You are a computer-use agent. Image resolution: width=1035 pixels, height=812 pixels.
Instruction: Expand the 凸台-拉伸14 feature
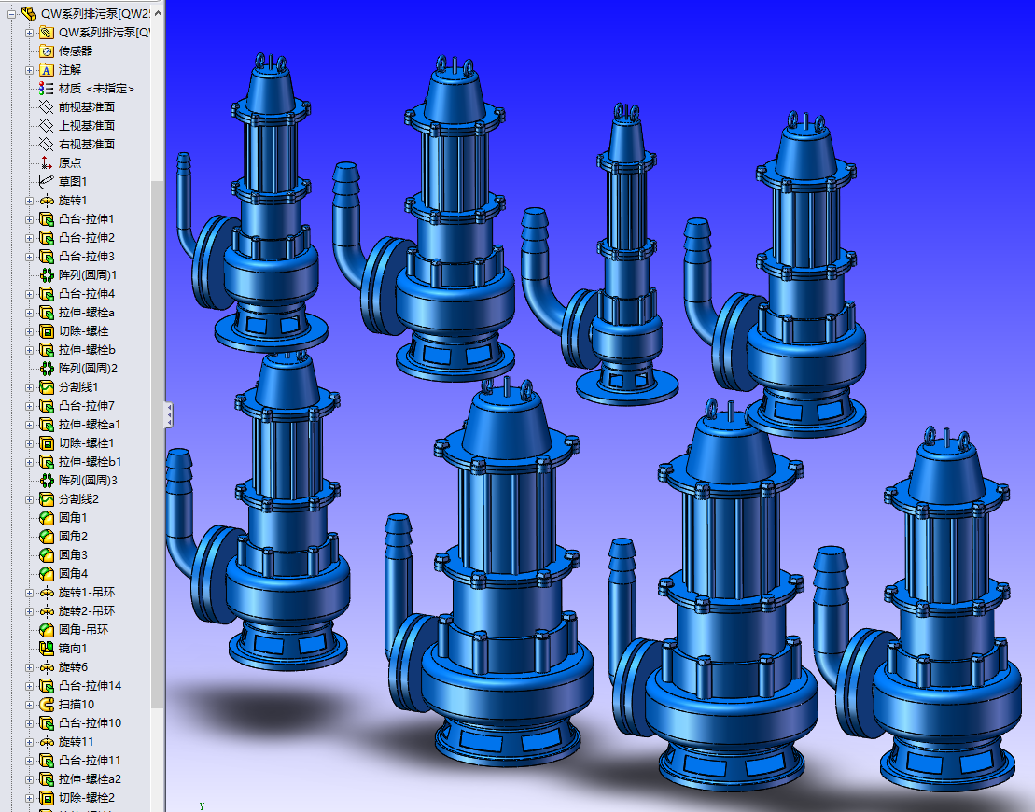click(29, 686)
